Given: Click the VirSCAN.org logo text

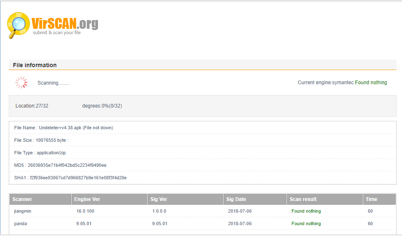Looking at the screenshot, I should point(65,24).
